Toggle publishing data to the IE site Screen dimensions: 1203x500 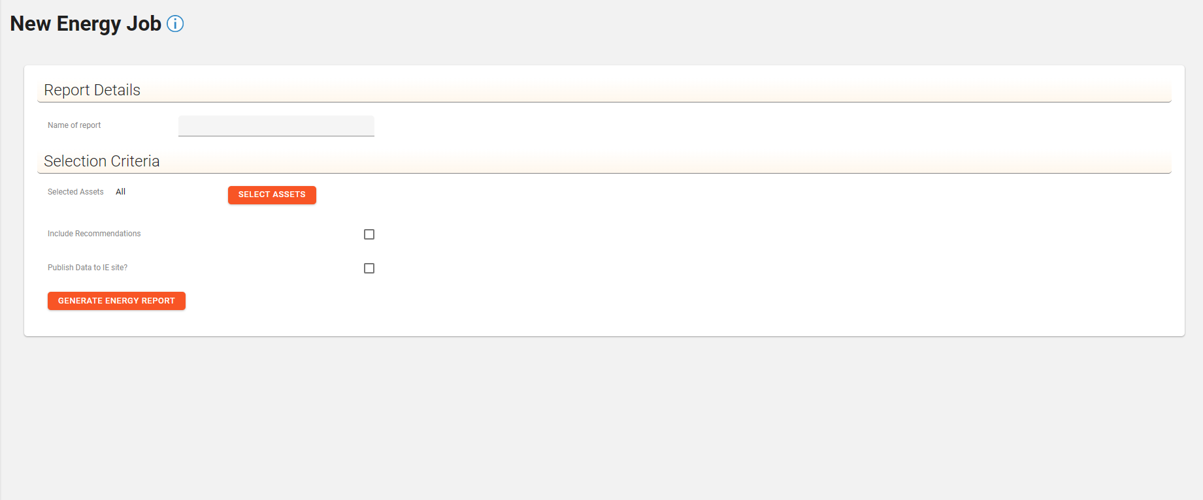pos(369,268)
